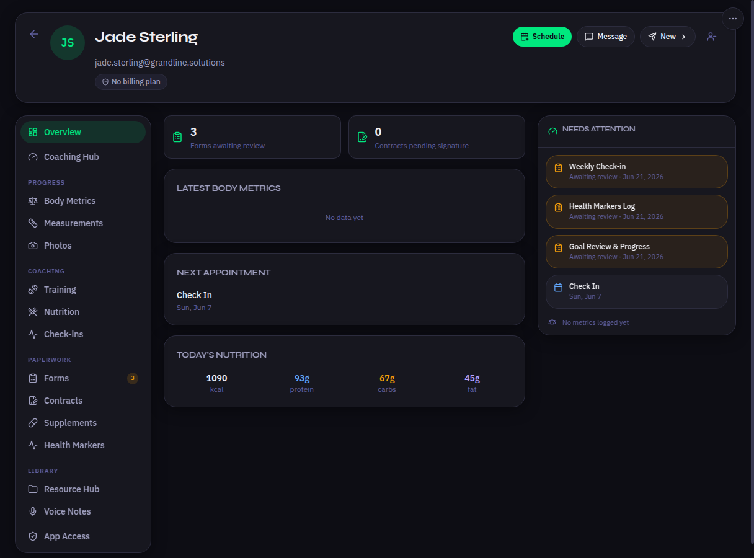This screenshot has height=558, width=754.
Task: Expand the New dropdown button
Action: (x=668, y=37)
